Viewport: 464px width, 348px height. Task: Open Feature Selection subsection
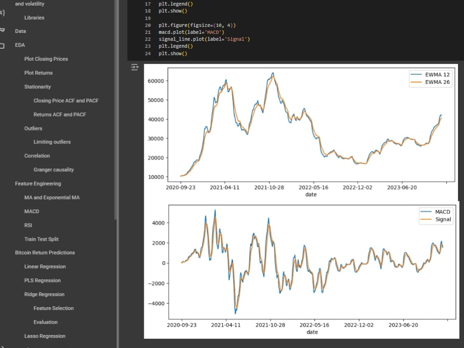pos(53,308)
